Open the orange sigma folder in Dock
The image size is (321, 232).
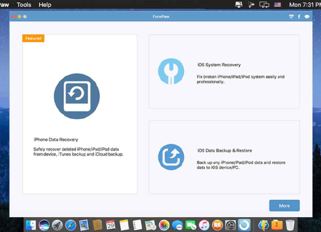[x=277, y=225]
